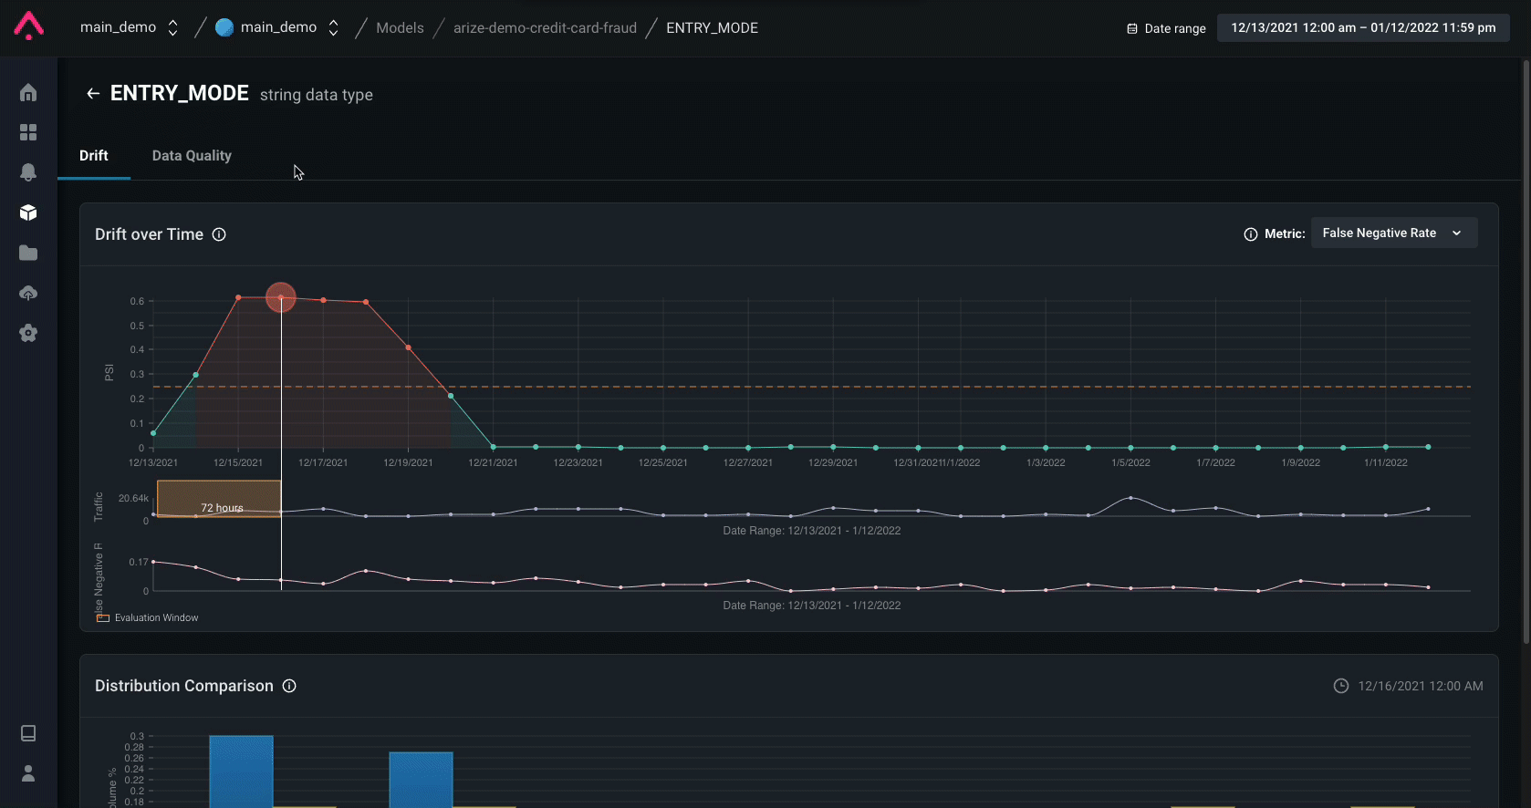
Task: Navigate to Models breadcrumb
Action: coord(400,28)
